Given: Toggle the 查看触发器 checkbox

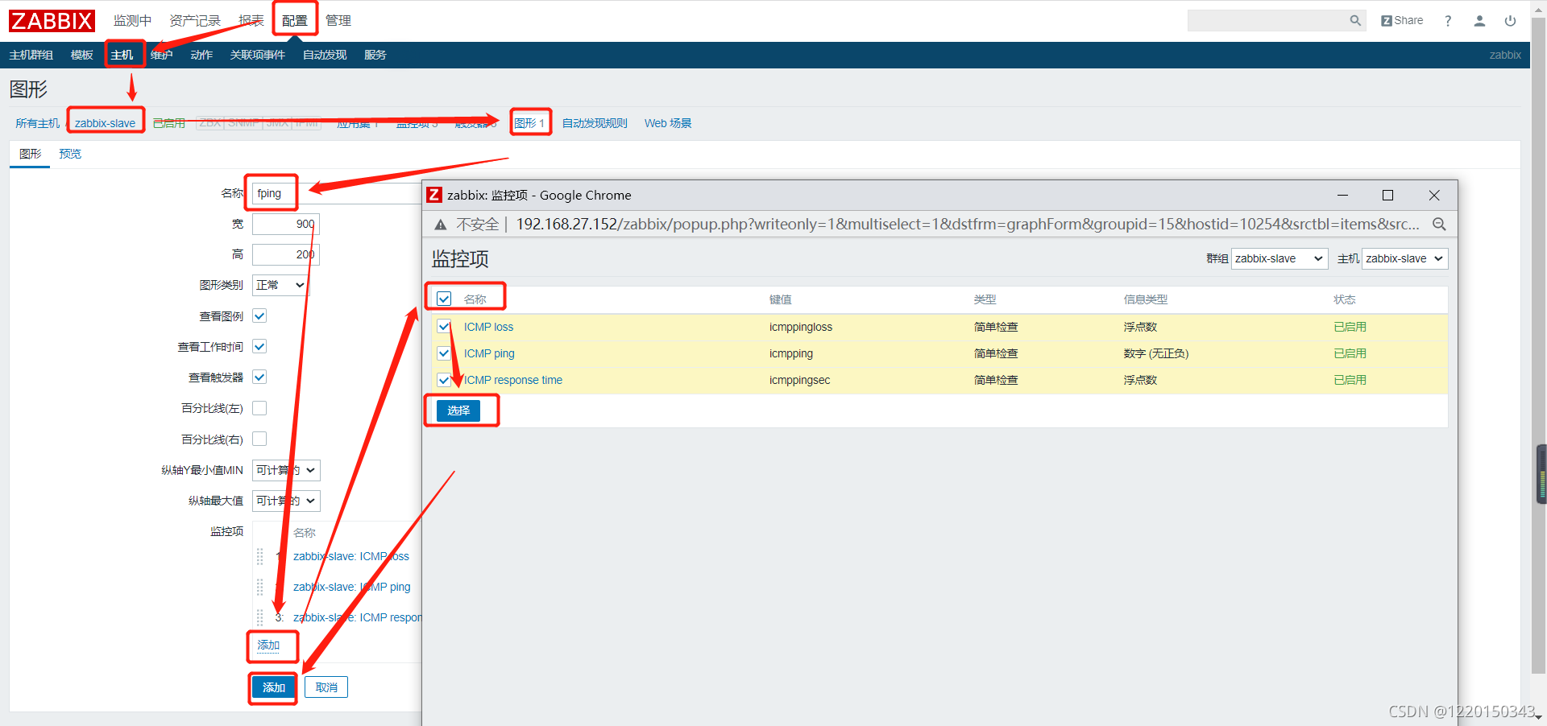Looking at the screenshot, I should click(x=259, y=377).
